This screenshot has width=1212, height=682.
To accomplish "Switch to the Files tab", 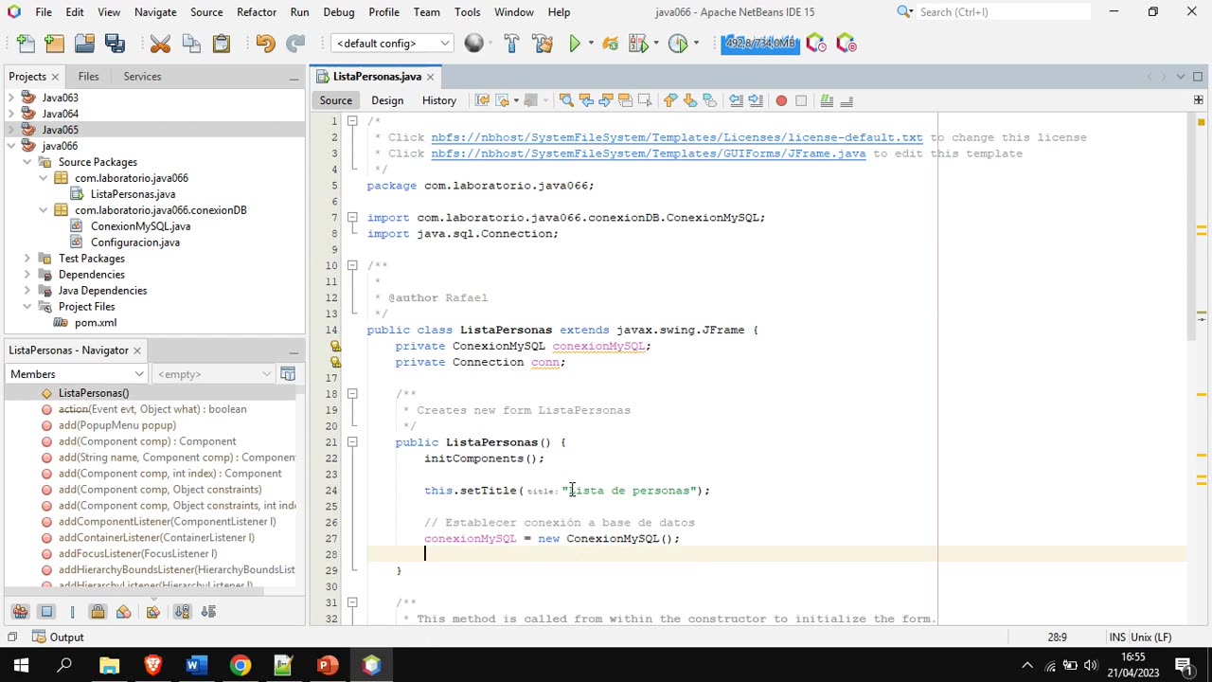I will point(88,76).
